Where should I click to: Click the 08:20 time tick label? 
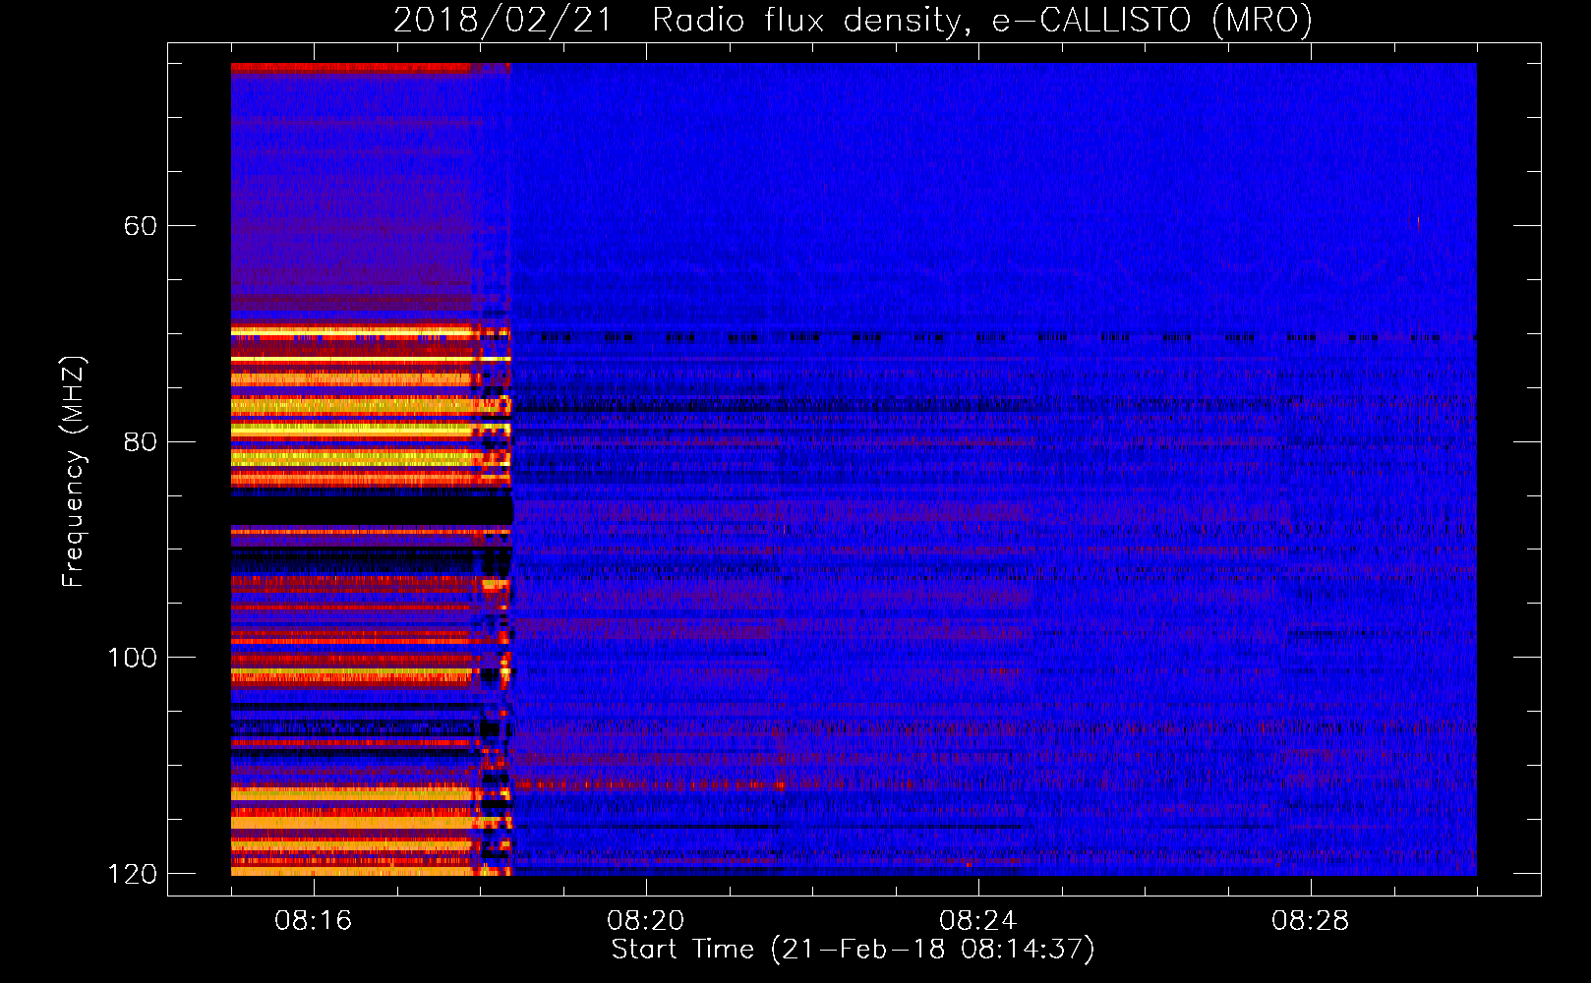coord(645,921)
